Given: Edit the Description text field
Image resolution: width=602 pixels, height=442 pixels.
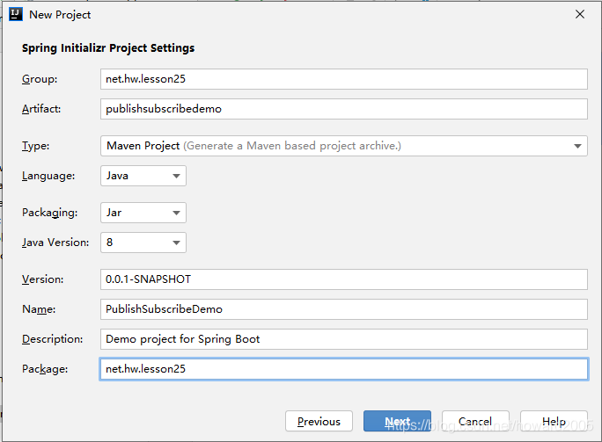Looking at the screenshot, I should pyautogui.click(x=344, y=339).
